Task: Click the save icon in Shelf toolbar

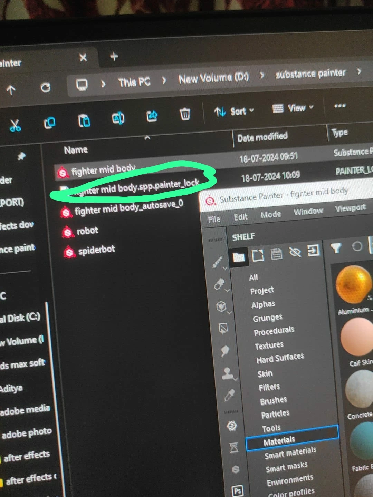Action: [276, 254]
